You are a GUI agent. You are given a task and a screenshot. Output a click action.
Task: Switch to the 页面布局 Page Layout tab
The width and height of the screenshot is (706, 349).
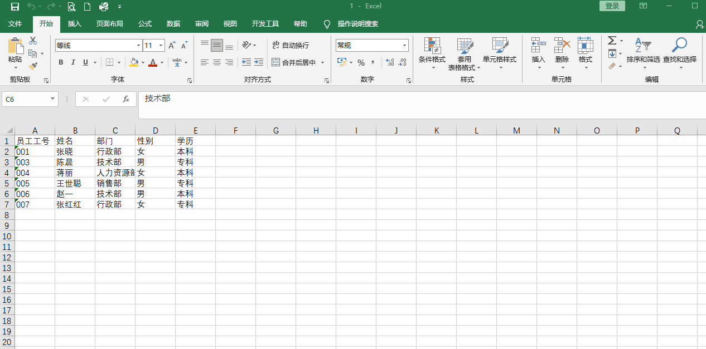pyautogui.click(x=110, y=24)
